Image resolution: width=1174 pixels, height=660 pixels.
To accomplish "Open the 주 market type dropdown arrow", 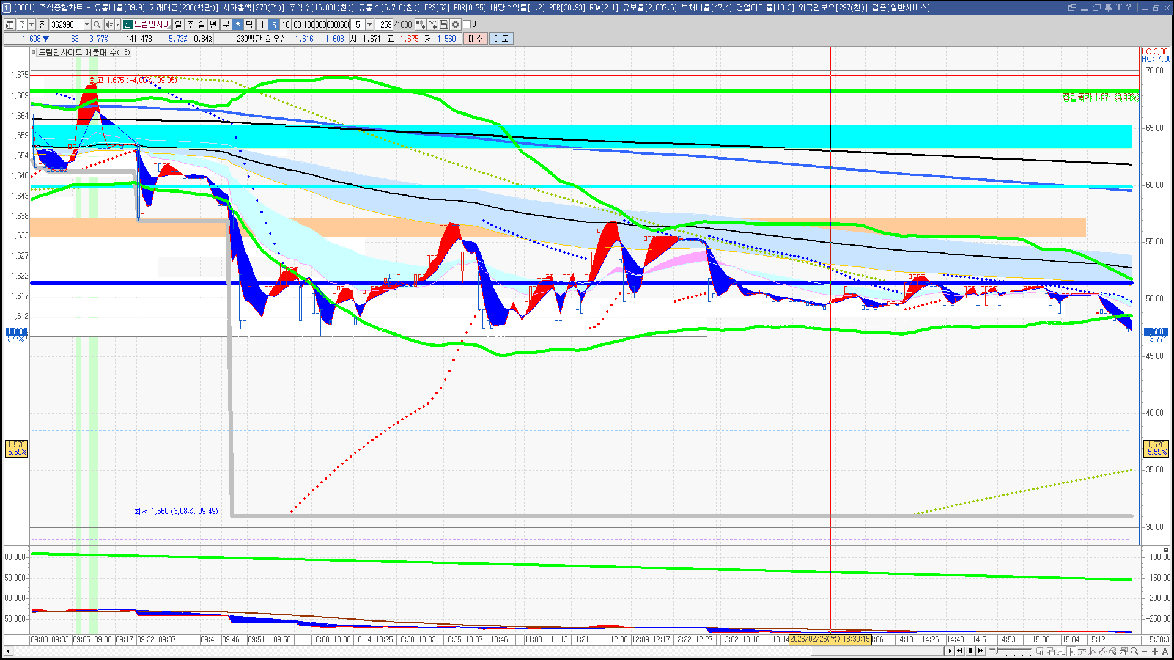I will click(31, 24).
